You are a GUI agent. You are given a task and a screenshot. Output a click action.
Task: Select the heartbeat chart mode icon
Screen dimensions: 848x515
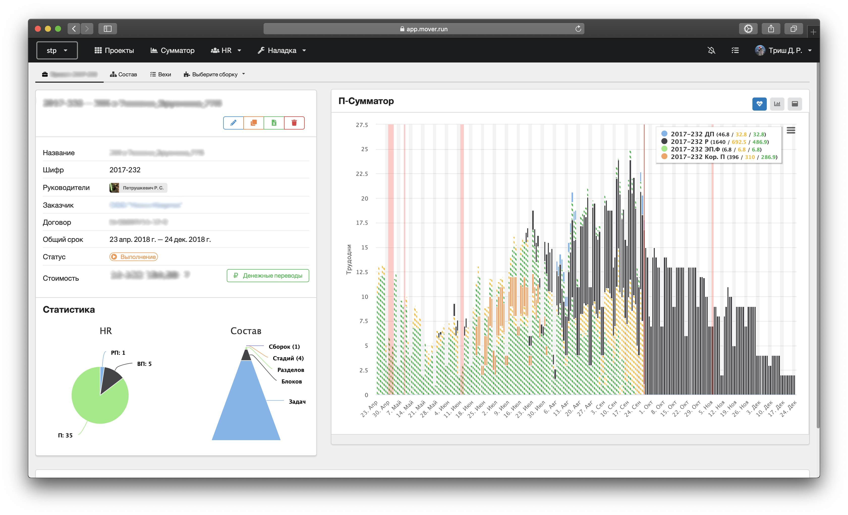click(x=759, y=104)
